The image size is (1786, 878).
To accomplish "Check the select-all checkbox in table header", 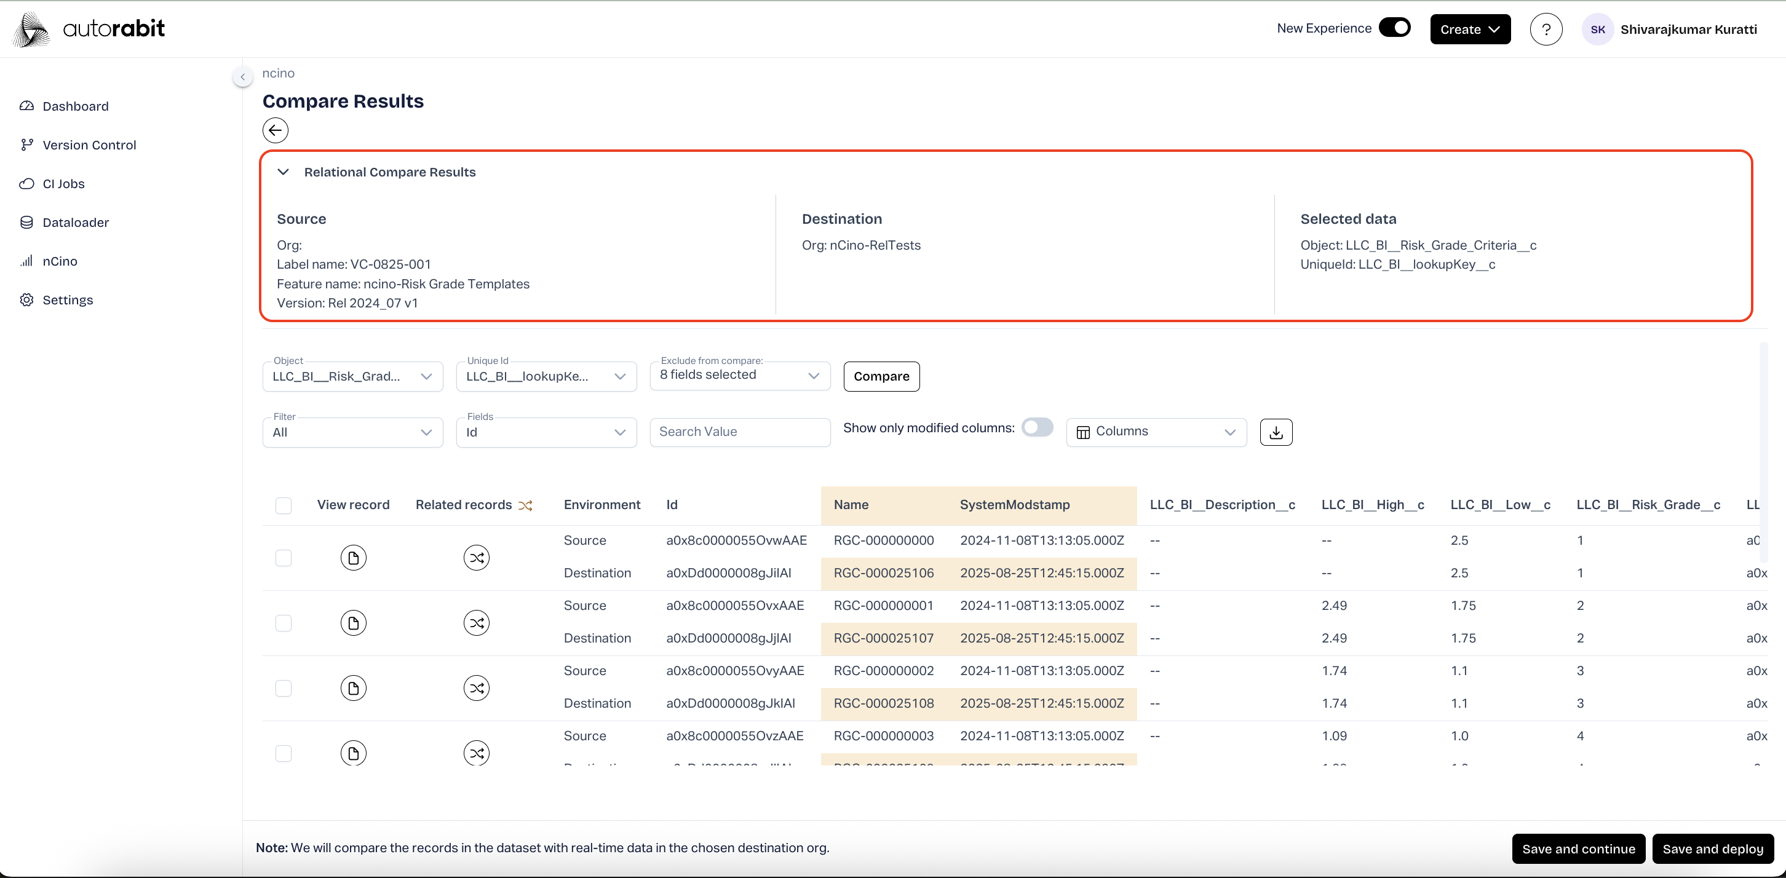I will point(283,505).
